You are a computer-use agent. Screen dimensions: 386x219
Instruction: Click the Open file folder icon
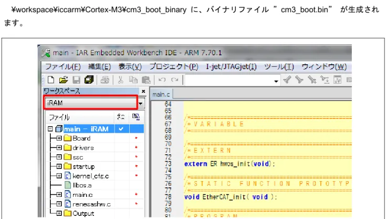pos(64,79)
